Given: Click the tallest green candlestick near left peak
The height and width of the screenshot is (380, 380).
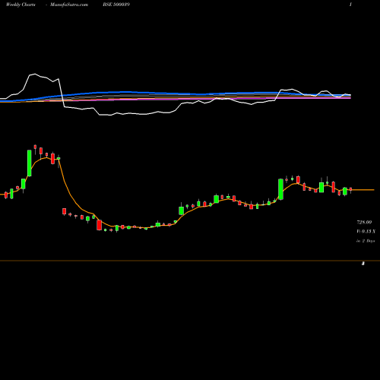Looking at the screenshot, I should [x=30, y=163].
